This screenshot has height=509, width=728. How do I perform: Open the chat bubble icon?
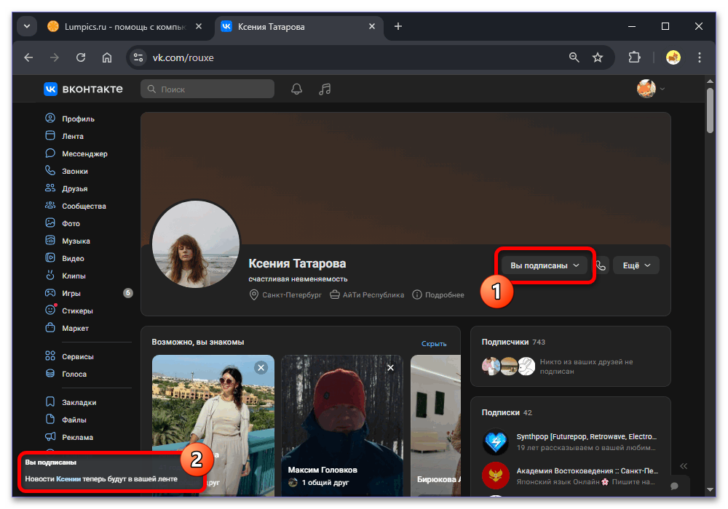coord(675,486)
